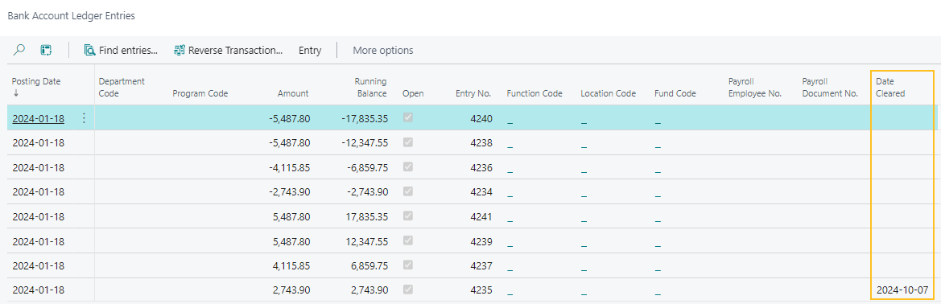Show More options
Image resolution: width=941 pixels, height=304 pixels.
[x=383, y=51]
